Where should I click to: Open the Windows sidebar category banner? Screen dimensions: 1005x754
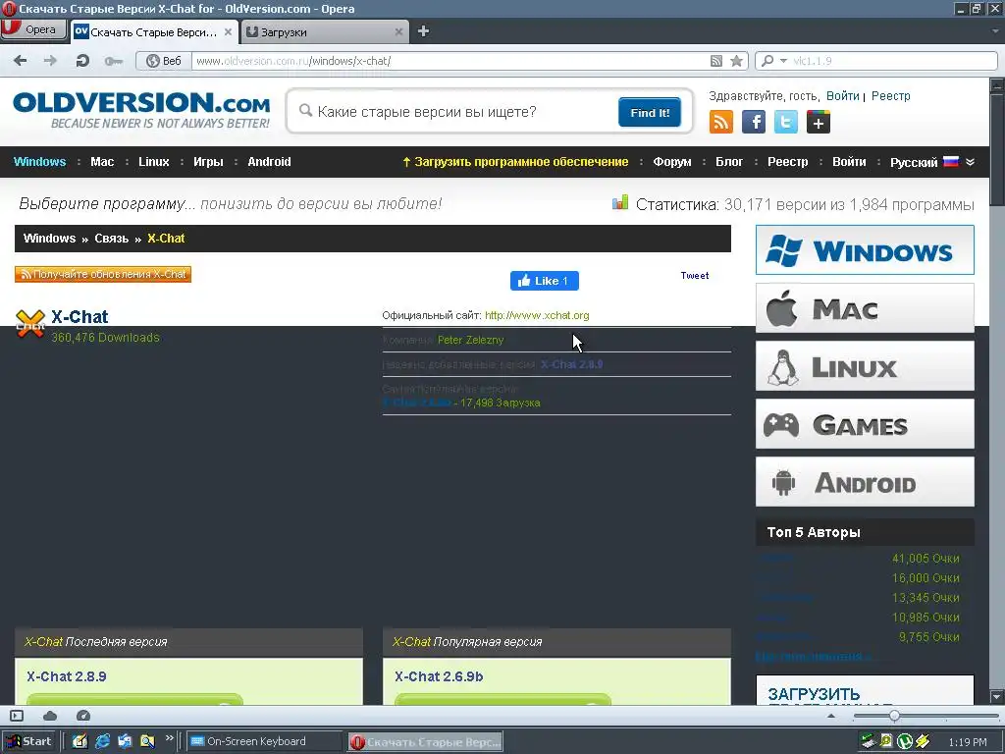pos(865,250)
